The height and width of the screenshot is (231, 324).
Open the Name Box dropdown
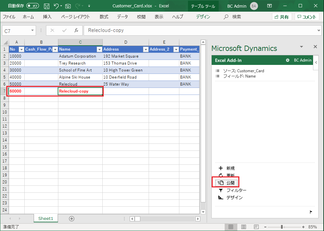coord(32,31)
